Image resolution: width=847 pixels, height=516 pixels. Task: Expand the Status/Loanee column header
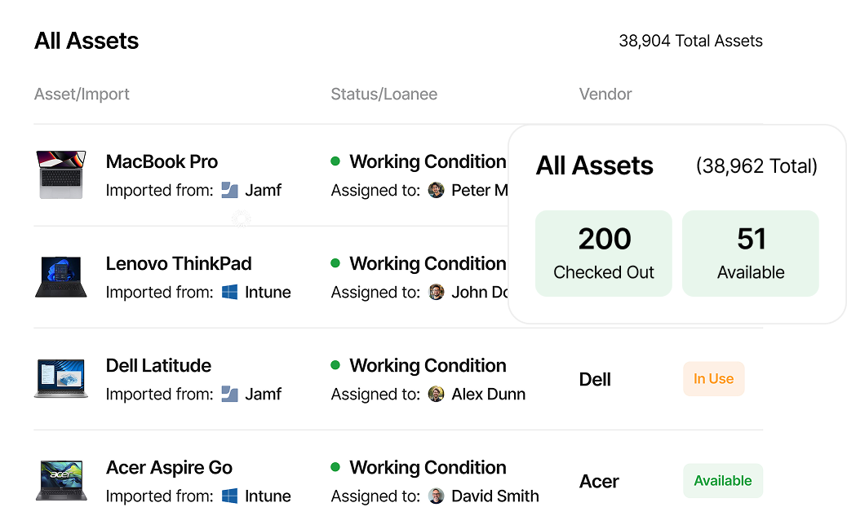[x=384, y=94]
